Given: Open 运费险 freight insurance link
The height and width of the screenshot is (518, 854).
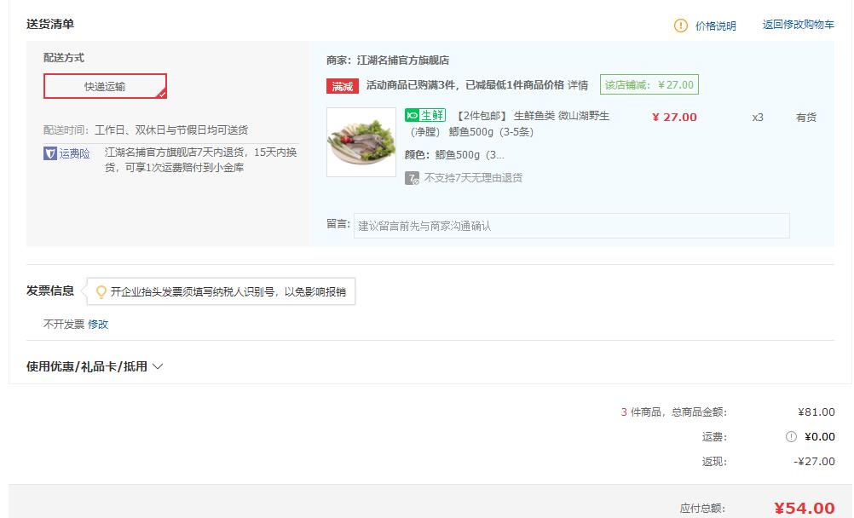Looking at the screenshot, I should point(74,153).
